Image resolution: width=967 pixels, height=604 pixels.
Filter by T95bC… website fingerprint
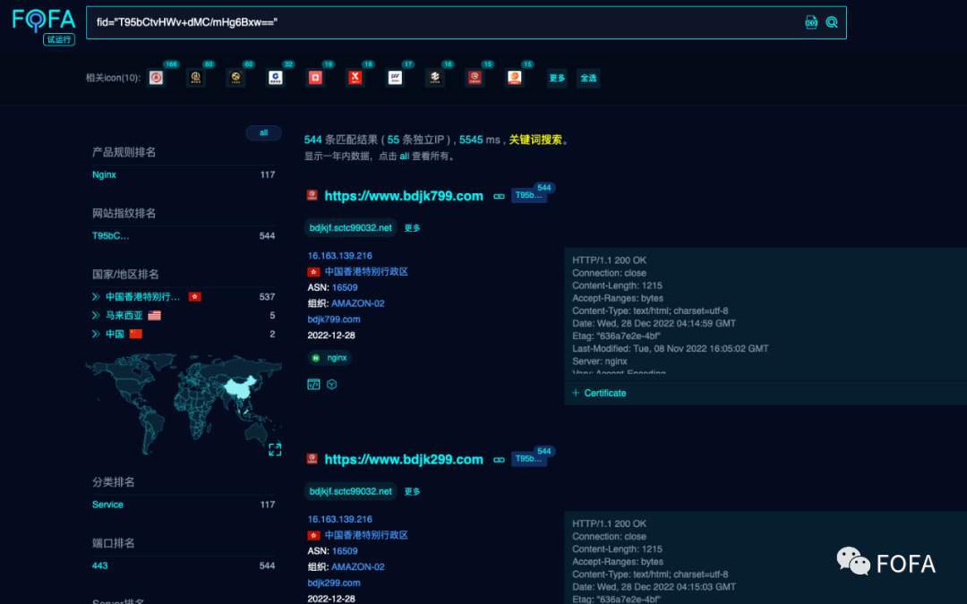pos(110,235)
